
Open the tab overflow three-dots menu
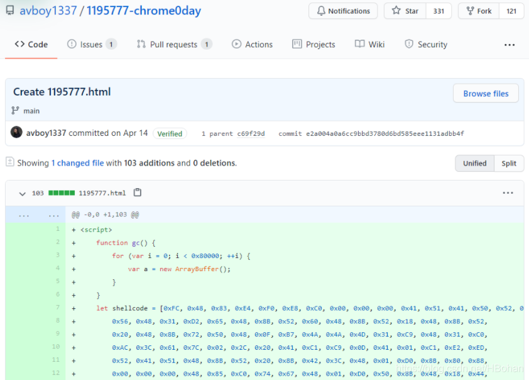510,45
